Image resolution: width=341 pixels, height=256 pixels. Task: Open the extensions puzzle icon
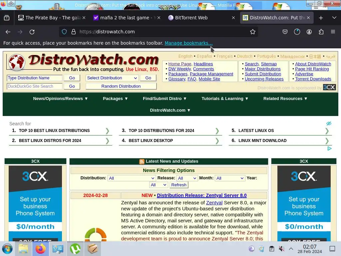point(321,32)
